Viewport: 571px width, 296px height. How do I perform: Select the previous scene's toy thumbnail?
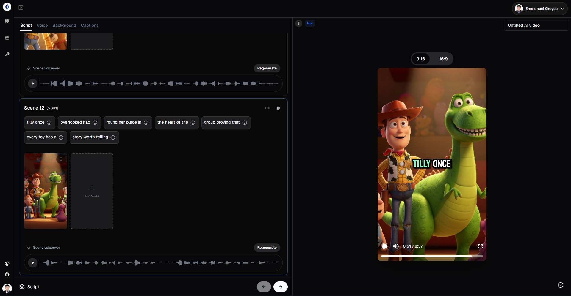(x=46, y=41)
